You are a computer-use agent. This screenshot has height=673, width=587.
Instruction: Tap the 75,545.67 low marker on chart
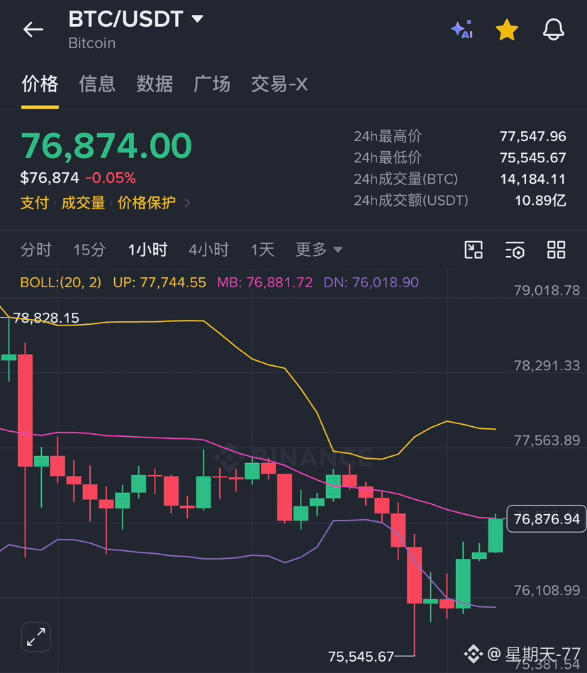tap(361, 656)
